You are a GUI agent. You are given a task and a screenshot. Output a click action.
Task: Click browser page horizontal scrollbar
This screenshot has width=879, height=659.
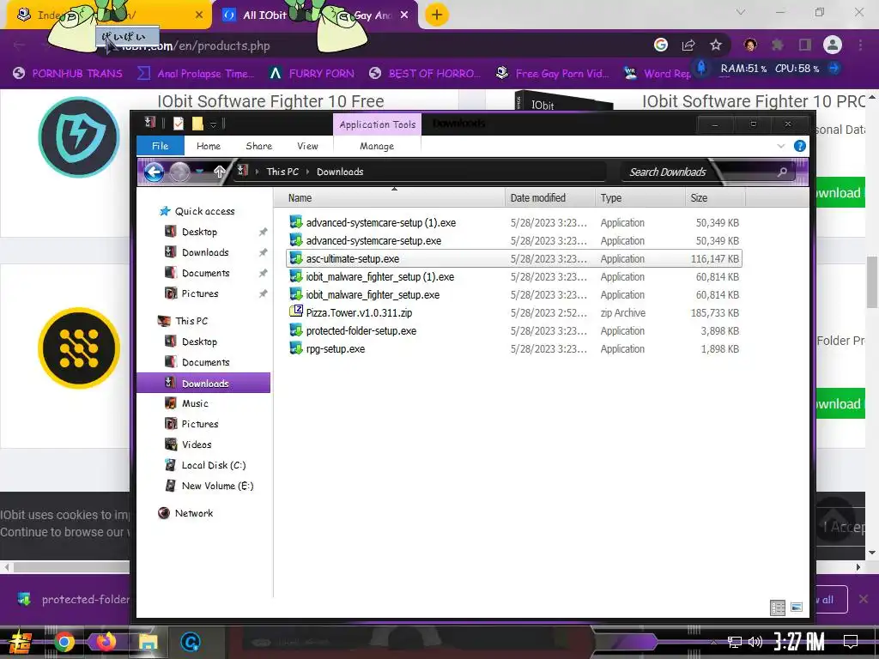(72, 567)
